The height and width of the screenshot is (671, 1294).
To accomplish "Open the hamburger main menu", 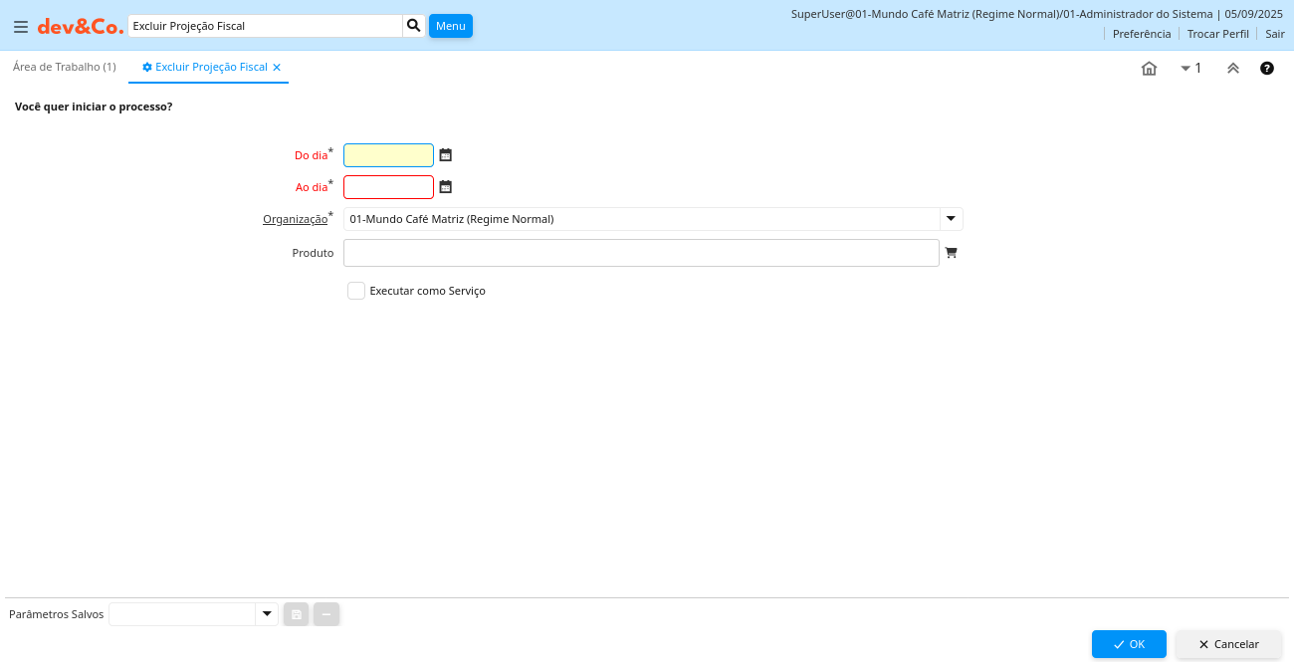I will (x=21, y=27).
